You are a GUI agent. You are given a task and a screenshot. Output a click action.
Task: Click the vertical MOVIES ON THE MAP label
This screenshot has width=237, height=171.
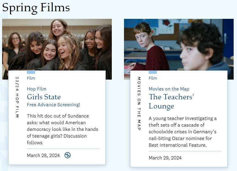139,104
